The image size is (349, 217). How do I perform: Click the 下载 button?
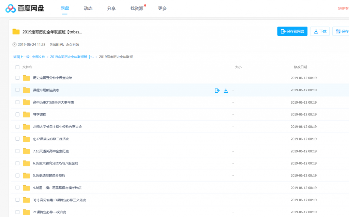(320, 31)
